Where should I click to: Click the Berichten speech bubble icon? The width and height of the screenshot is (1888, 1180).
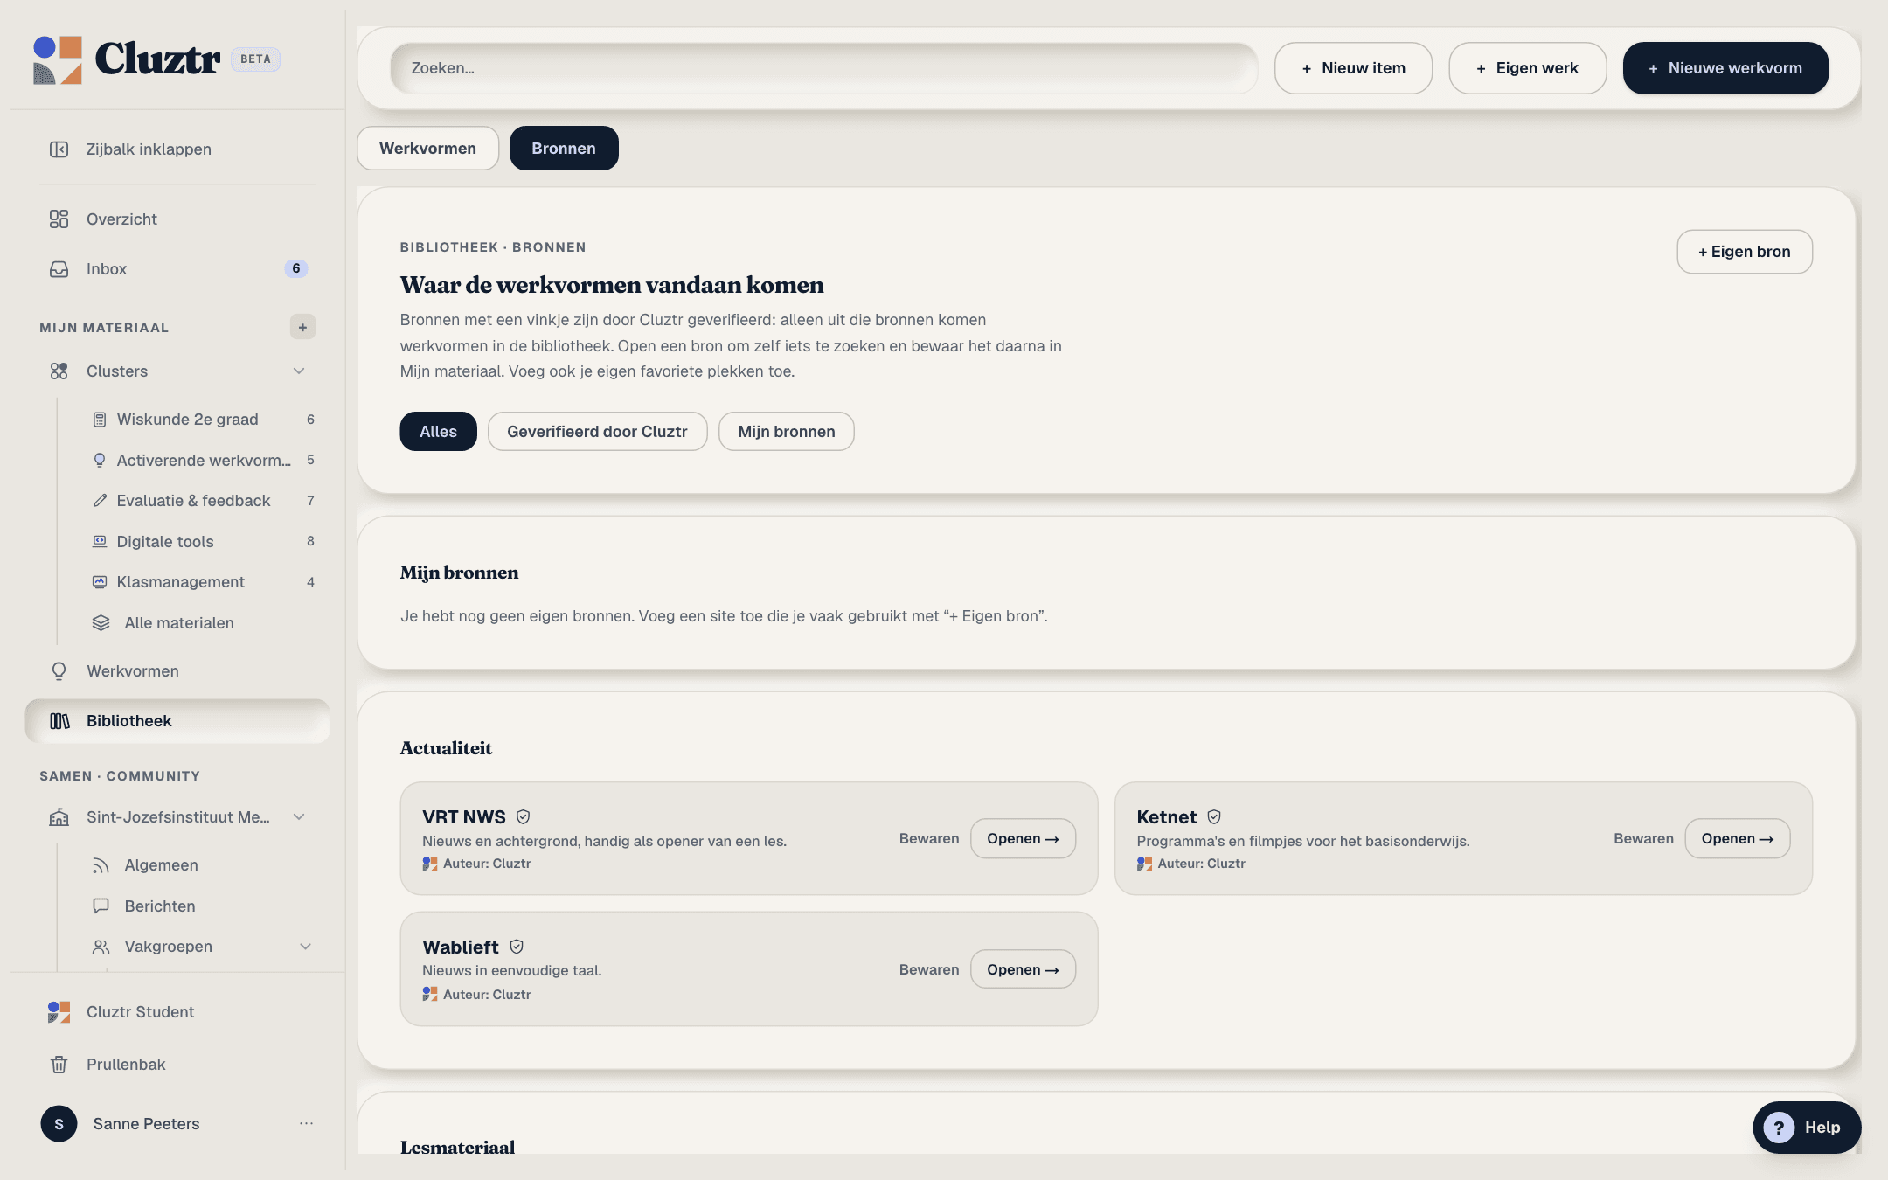(101, 906)
